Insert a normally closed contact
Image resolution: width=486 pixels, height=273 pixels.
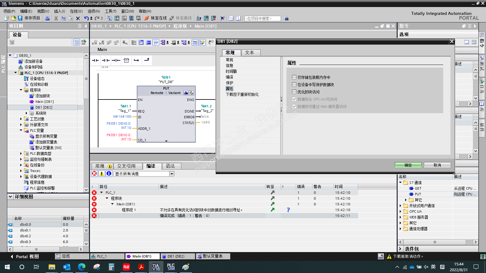click(106, 60)
